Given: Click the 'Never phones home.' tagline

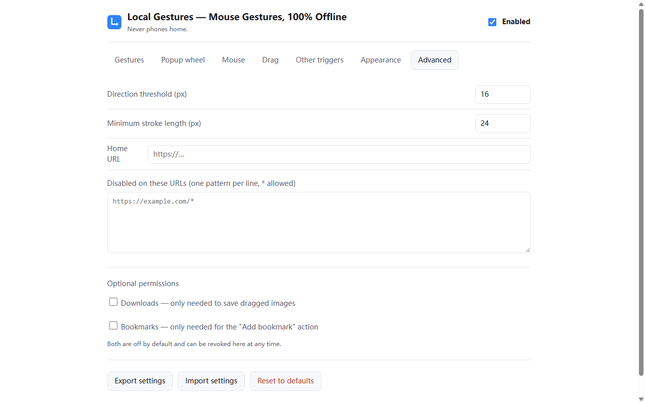Looking at the screenshot, I should coord(158,29).
